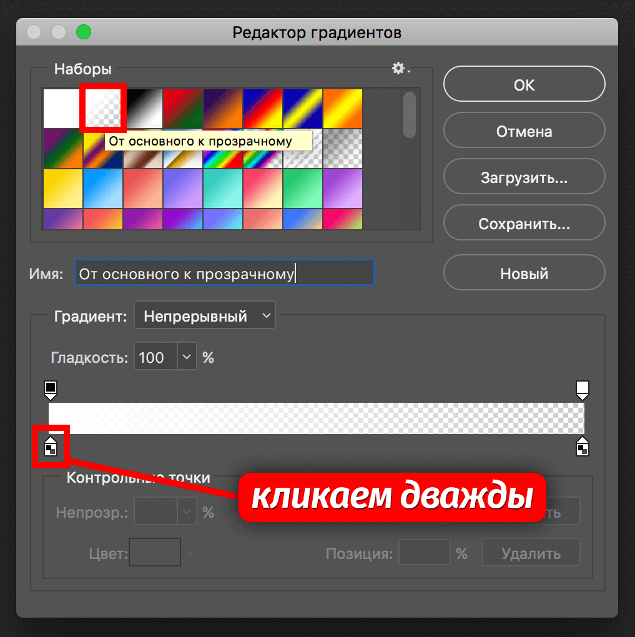
Task: Select the left opacity stop above gradient bar
Action: [x=50, y=389]
